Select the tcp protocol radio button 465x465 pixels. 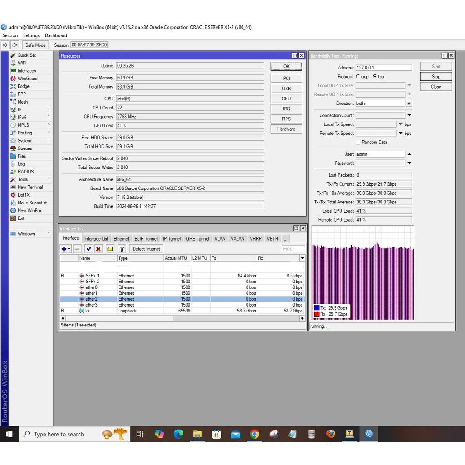(375, 77)
